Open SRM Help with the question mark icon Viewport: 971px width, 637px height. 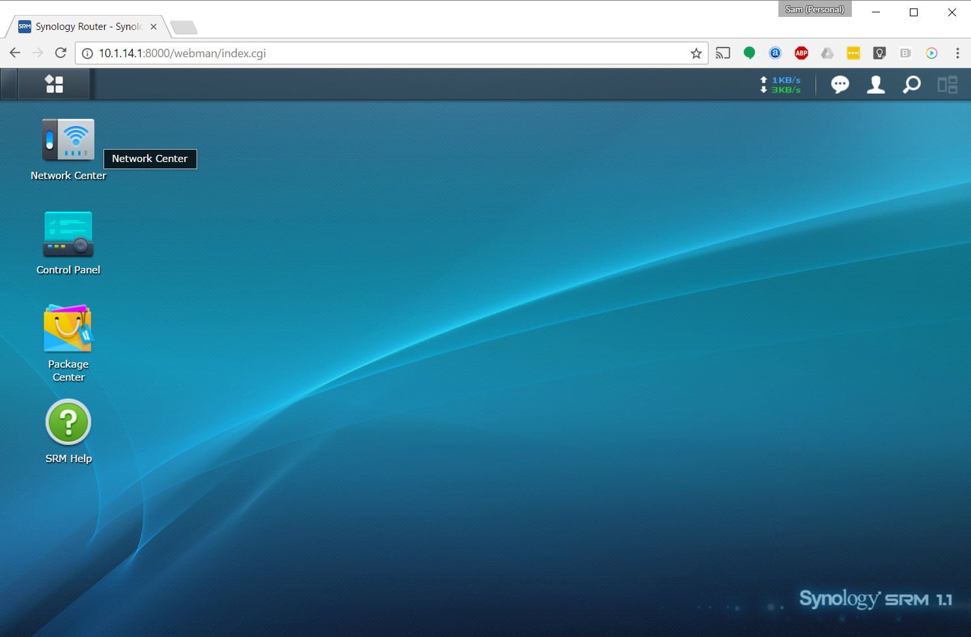(x=68, y=422)
